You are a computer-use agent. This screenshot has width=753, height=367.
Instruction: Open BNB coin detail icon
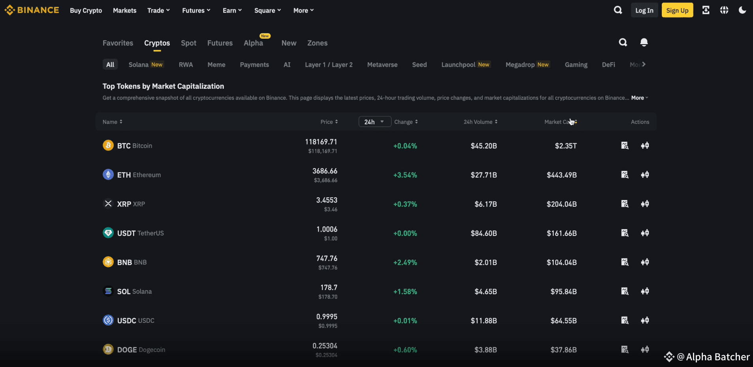click(x=625, y=262)
